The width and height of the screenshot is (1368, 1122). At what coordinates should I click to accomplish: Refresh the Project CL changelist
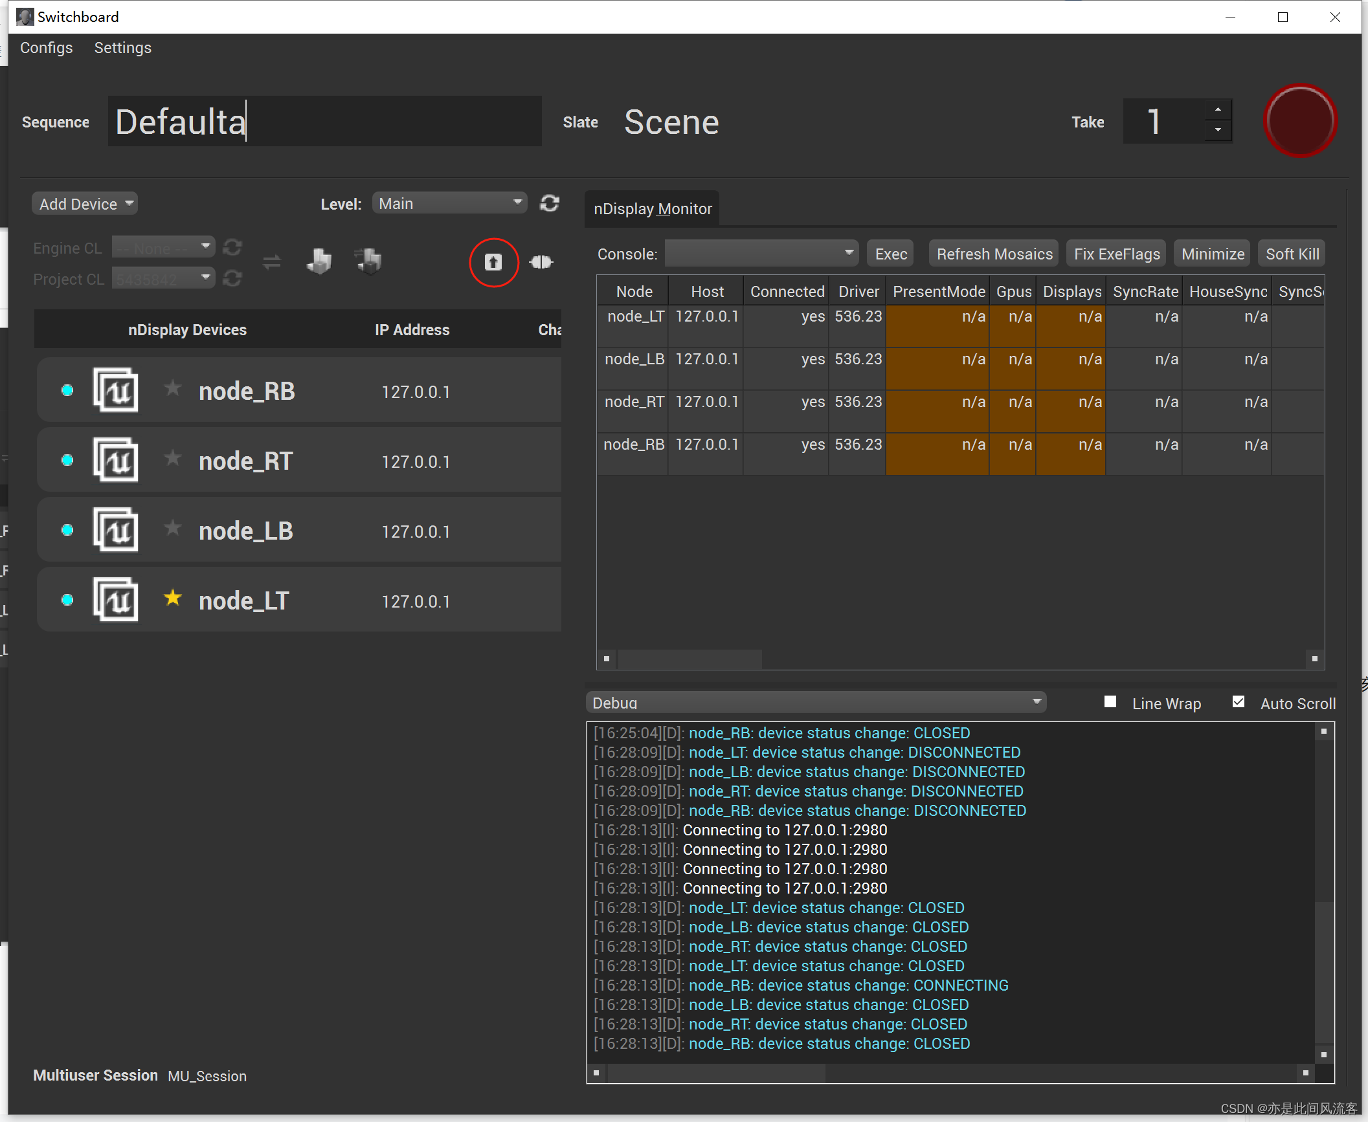point(232,278)
